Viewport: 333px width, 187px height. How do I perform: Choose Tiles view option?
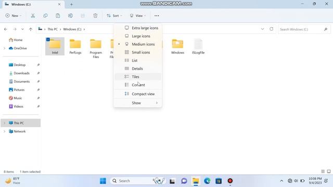[x=138, y=77]
